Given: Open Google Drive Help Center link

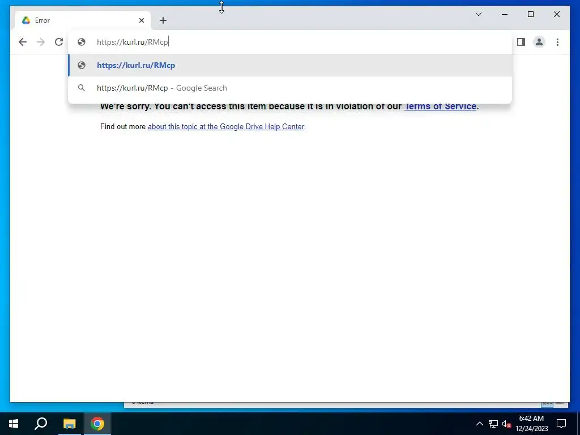Looking at the screenshot, I should pos(225,126).
